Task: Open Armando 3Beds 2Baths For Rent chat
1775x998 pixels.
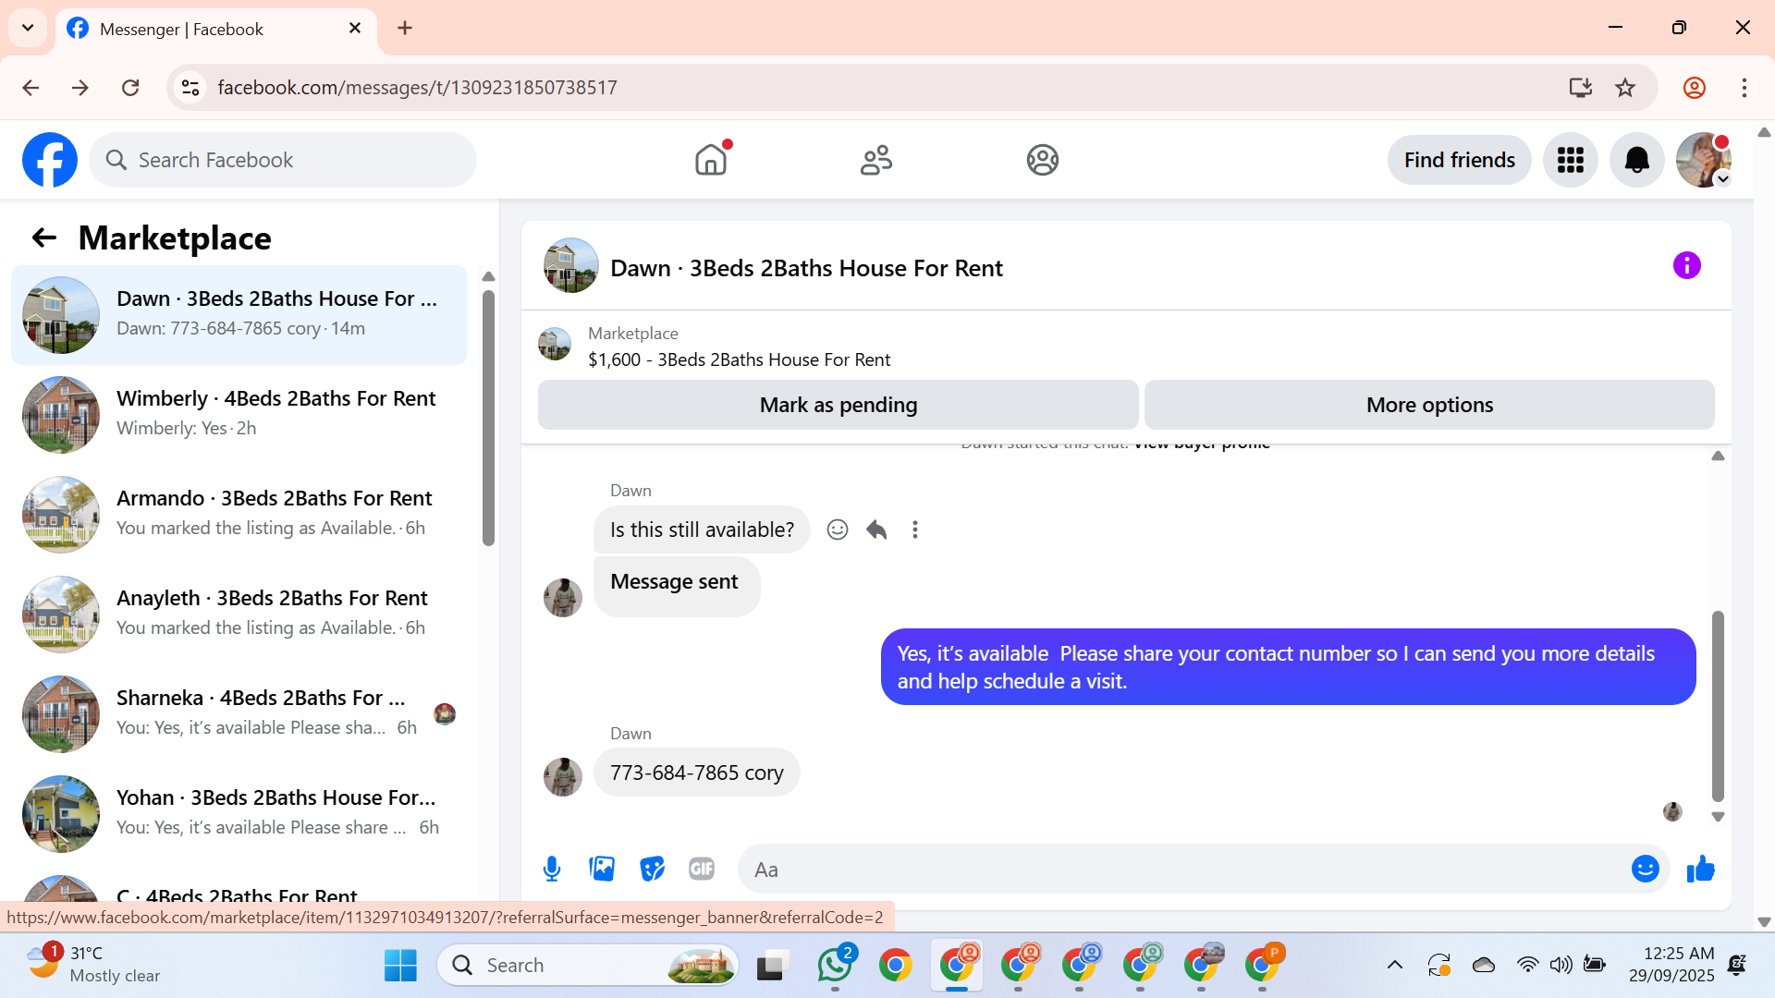Action: tap(239, 515)
